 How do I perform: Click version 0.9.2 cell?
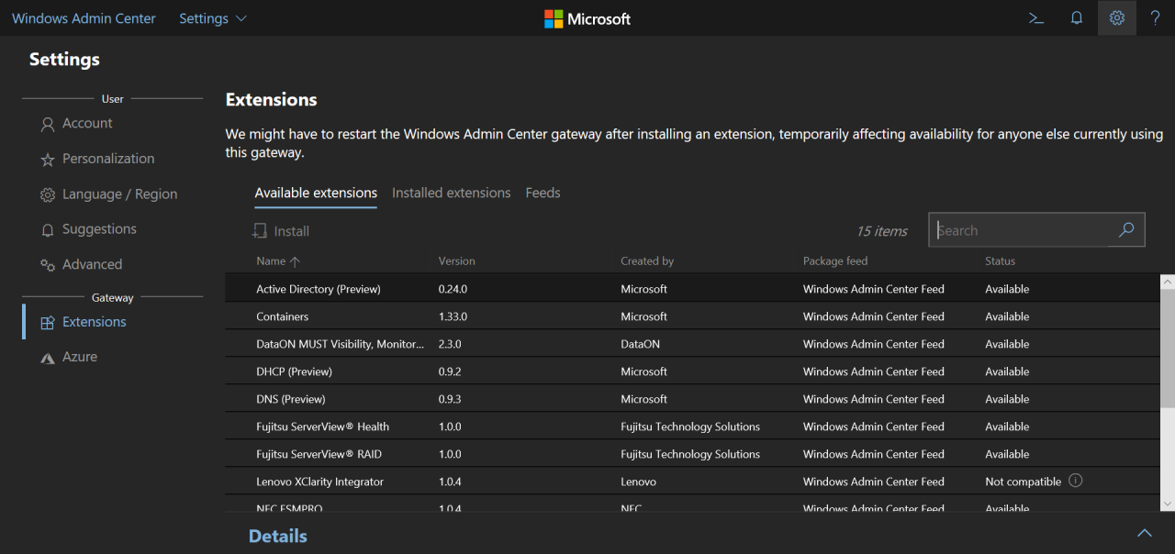(x=450, y=371)
